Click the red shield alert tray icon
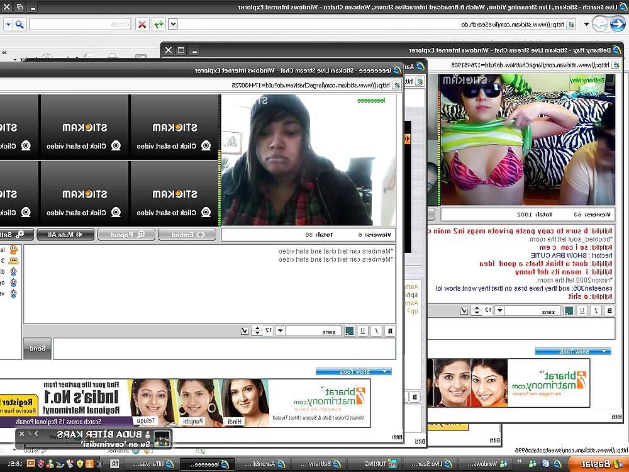The image size is (629, 472). click(41, 464)
